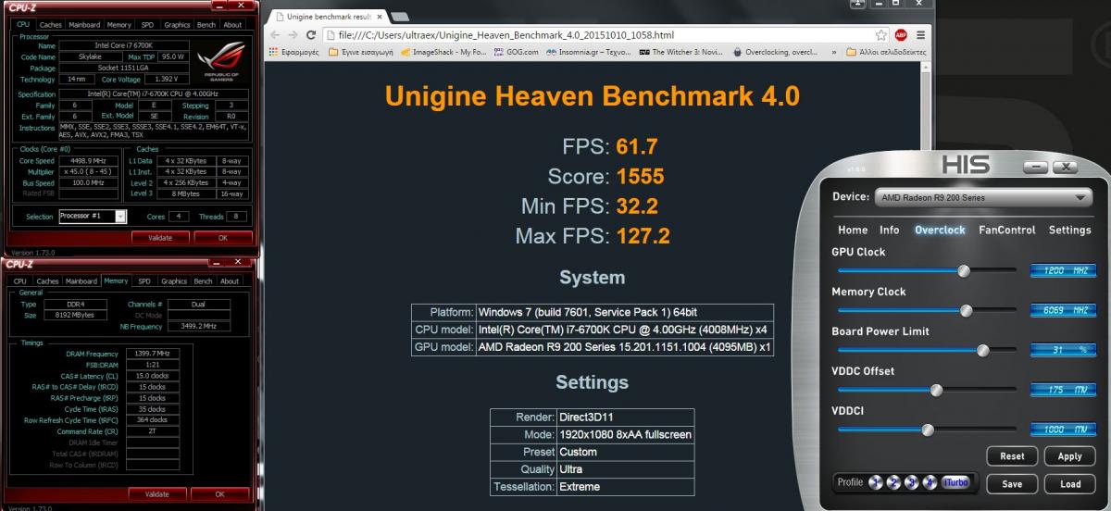Screen dimensions: 1111x511
Task: Open Chrome's hamburger menu icon
Action: [920, 35]
